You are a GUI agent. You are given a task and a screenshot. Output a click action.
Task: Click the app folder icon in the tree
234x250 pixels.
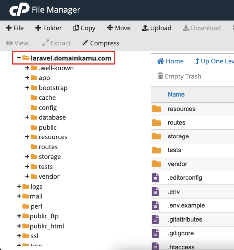click(34, 78)
